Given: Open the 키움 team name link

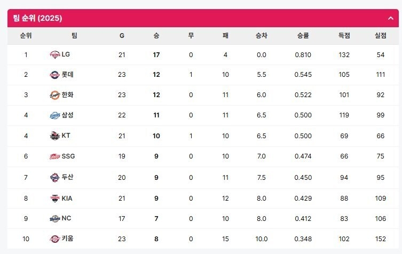Looking at the screenshot, I should tap(67, 239).
